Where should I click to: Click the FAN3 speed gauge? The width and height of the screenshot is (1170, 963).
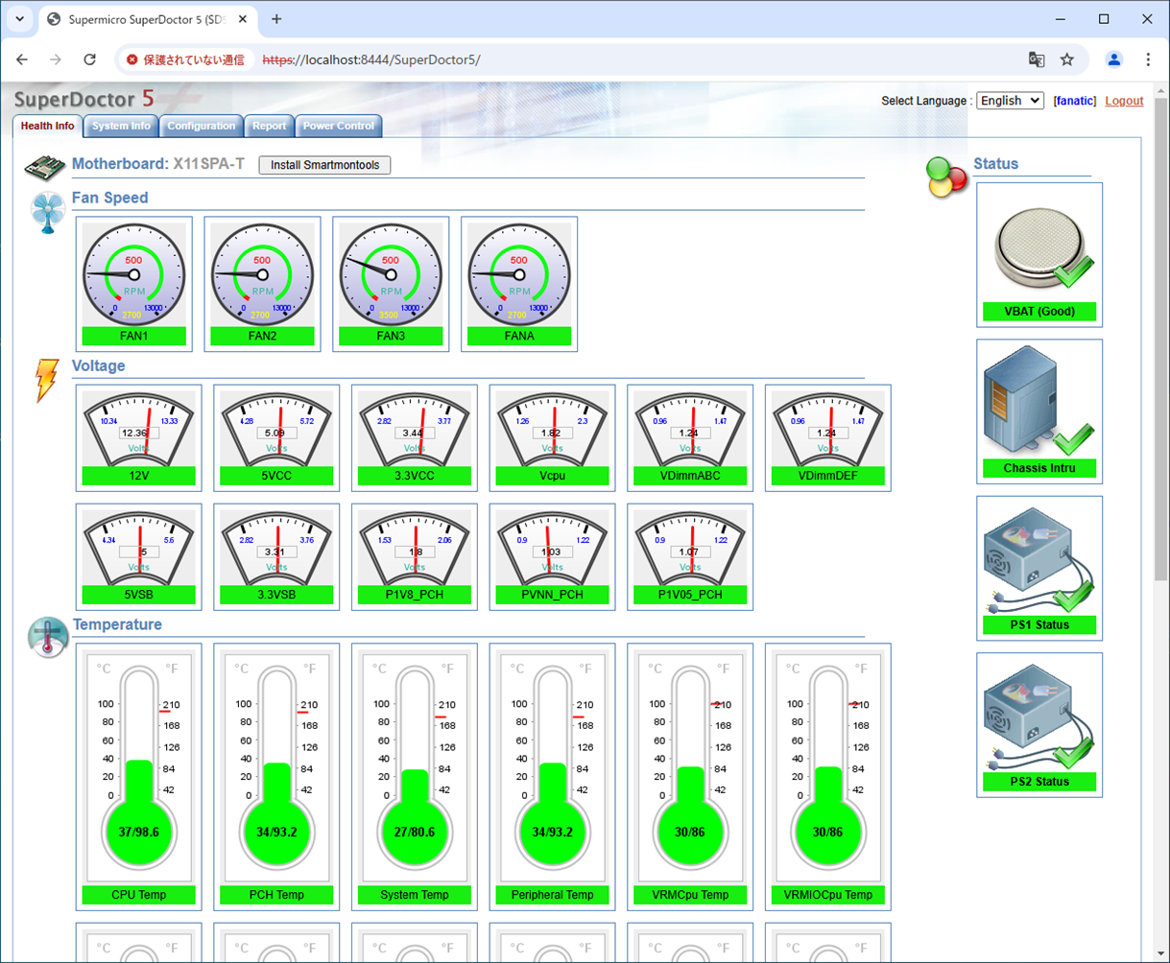click(x=391, y=284)
